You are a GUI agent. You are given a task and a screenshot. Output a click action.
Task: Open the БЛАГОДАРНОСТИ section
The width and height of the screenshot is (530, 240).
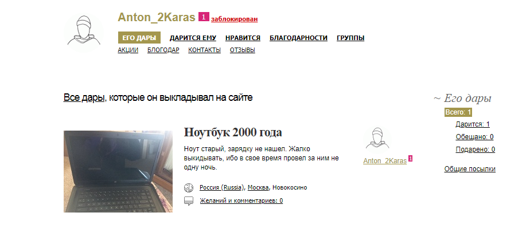coord(298,38)
